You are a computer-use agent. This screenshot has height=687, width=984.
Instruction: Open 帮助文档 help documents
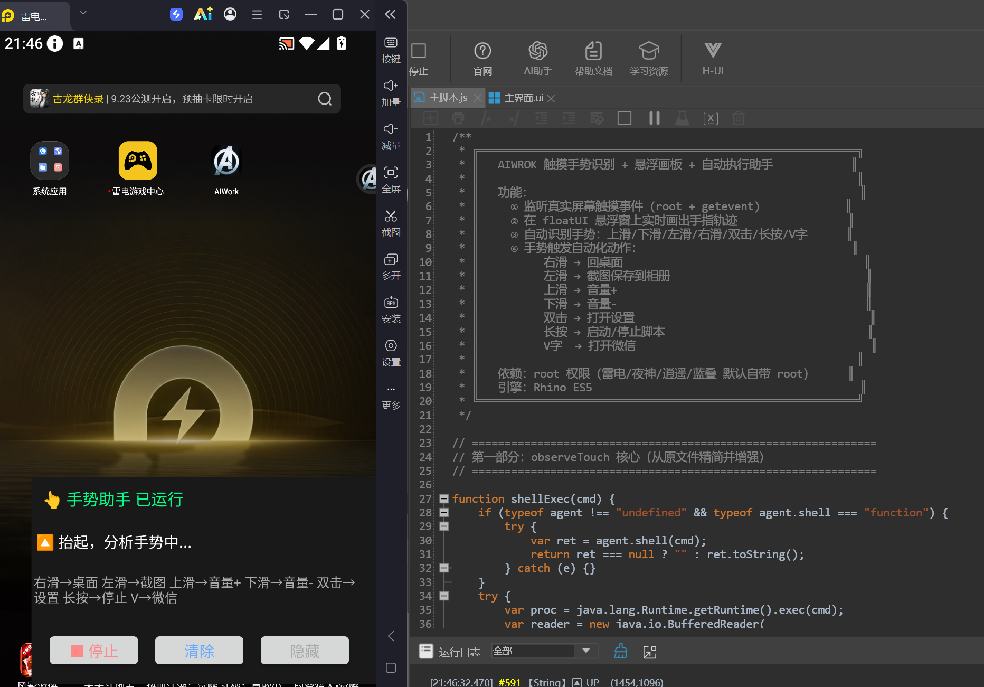(x=593, y=59)
